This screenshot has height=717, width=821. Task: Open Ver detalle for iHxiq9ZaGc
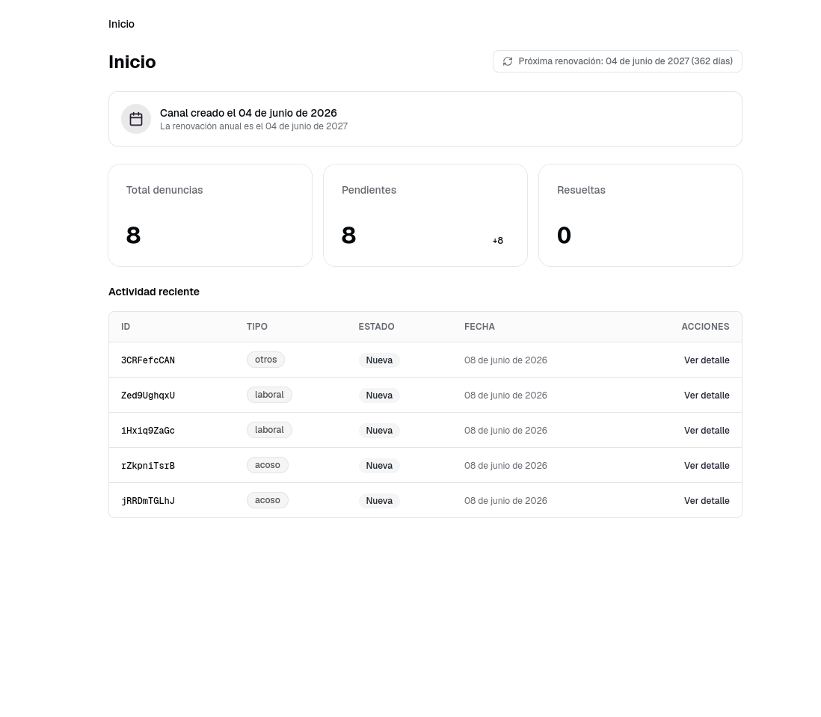coord(707,430)
